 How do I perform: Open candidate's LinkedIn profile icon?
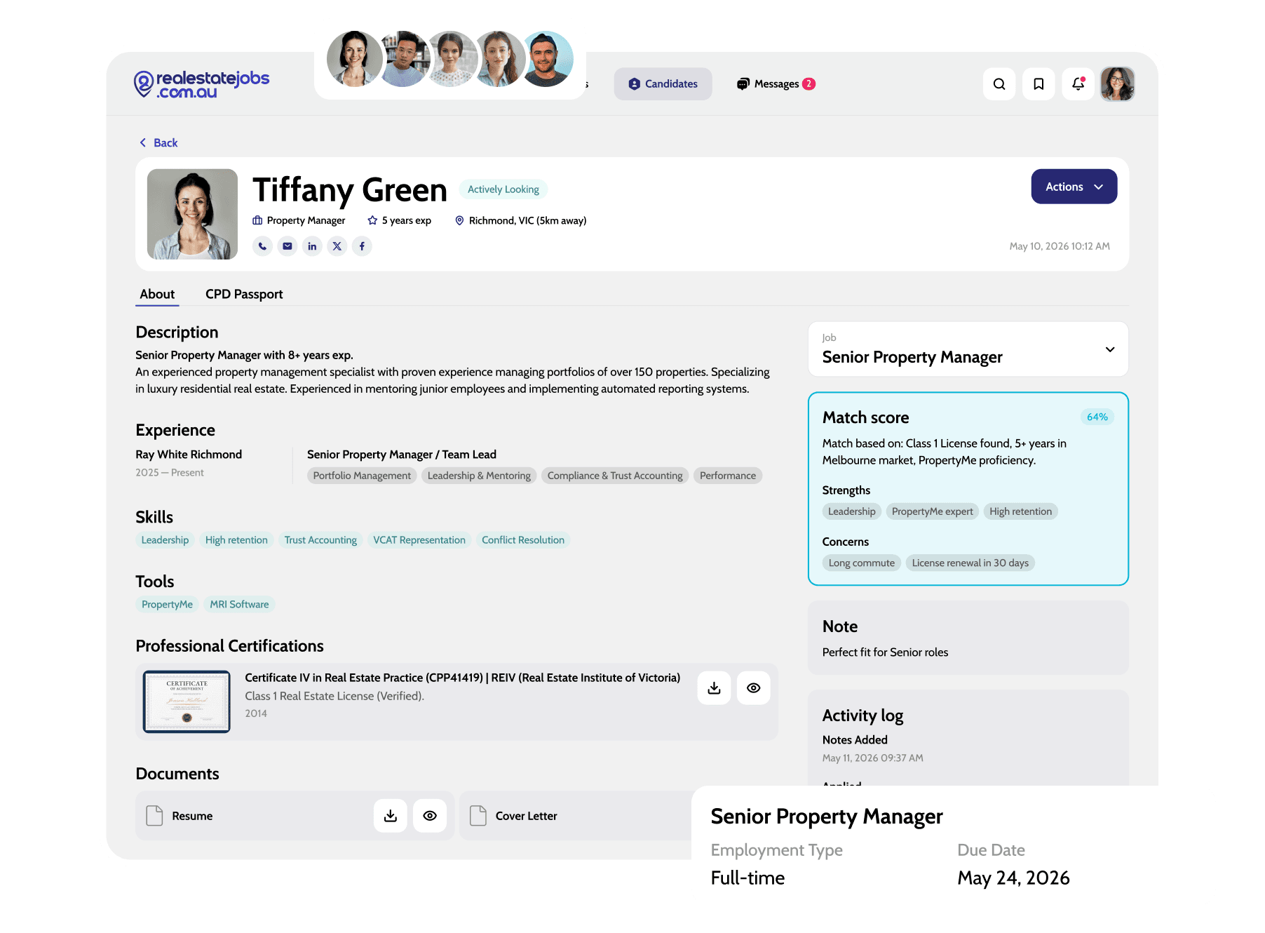312,246
